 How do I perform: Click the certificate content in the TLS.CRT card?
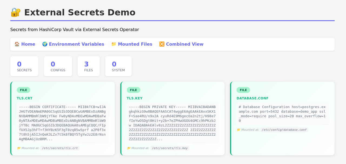click(x=62, y=123)
